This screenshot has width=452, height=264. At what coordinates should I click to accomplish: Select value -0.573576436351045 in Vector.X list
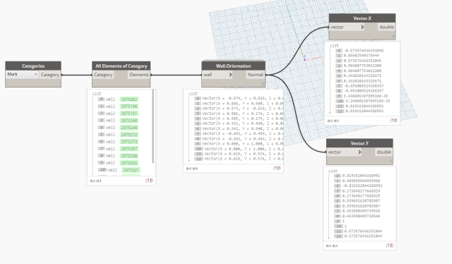364,50
